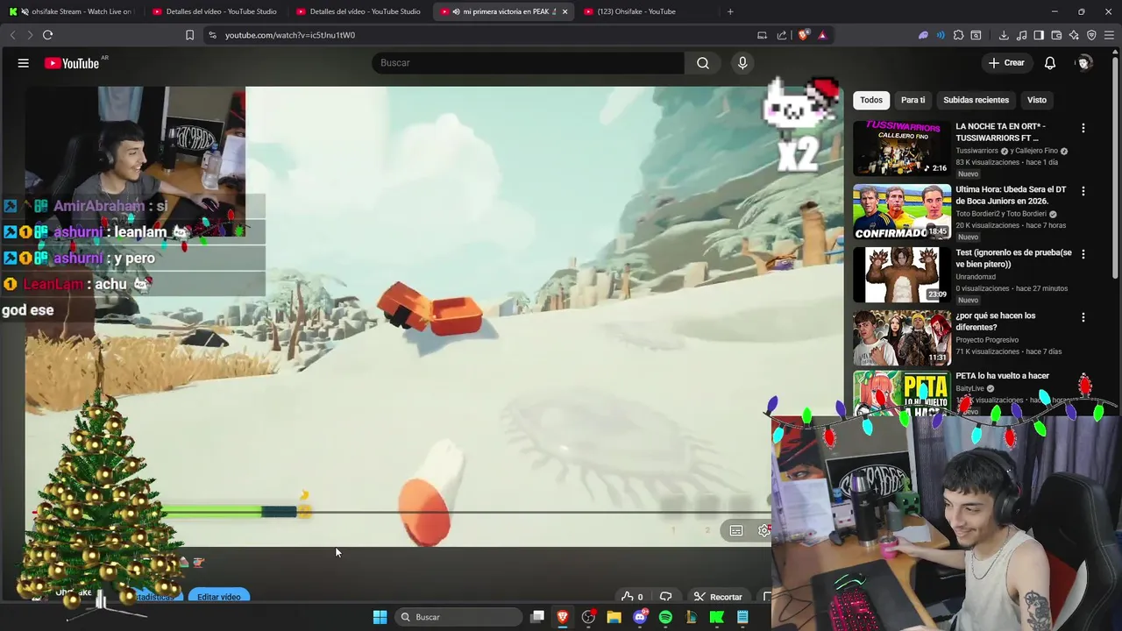This screenshot has width=1122, height=631.
Task: Click the taskbar Buscar search box
Action: tap(458, 617)
